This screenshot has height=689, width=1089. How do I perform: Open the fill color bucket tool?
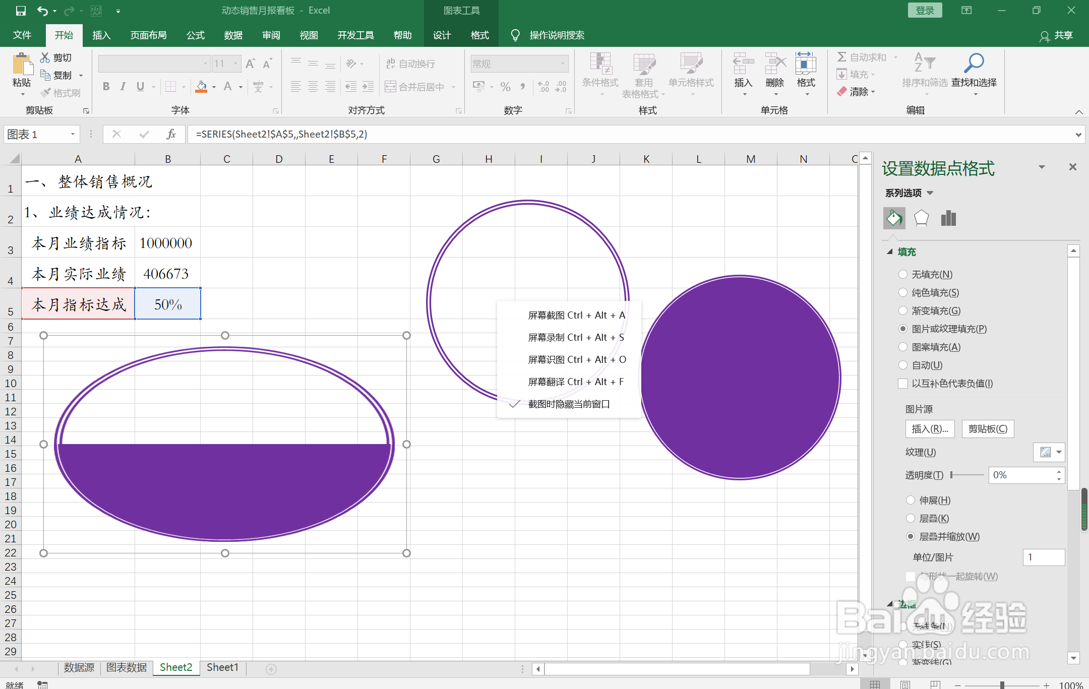tap(201, 87)
